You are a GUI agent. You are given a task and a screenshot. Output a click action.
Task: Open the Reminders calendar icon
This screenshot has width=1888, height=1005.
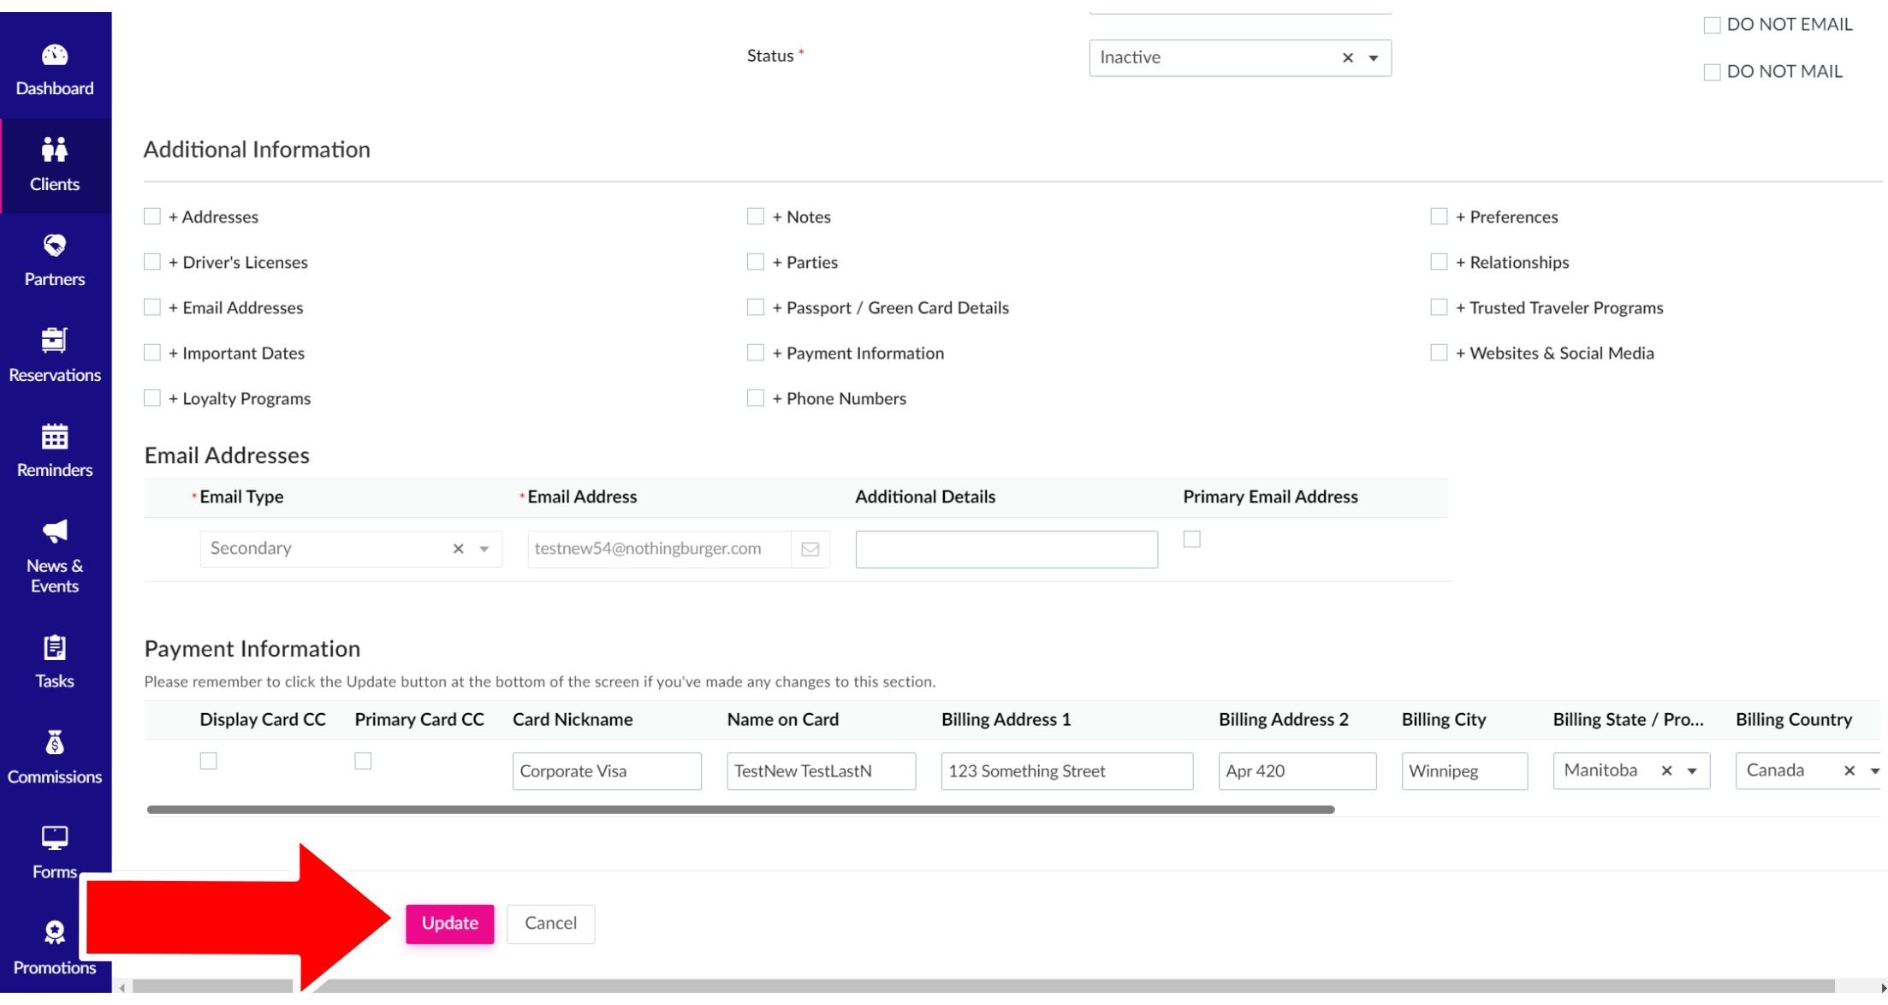point(55,437)
